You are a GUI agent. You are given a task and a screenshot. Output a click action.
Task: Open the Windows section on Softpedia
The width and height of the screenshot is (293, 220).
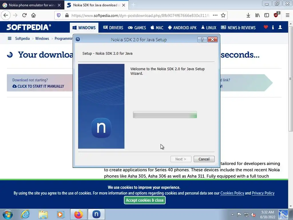pyautogui.click(x=84, y=28)
